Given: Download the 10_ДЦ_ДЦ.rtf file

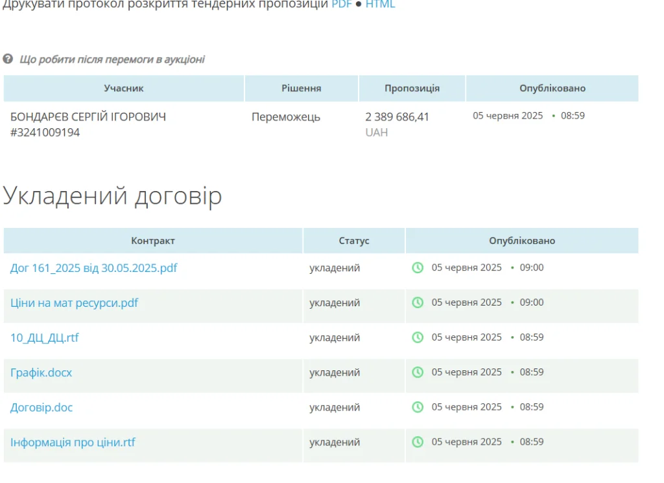Looking at the screenshot, I should tap(44, 338).
